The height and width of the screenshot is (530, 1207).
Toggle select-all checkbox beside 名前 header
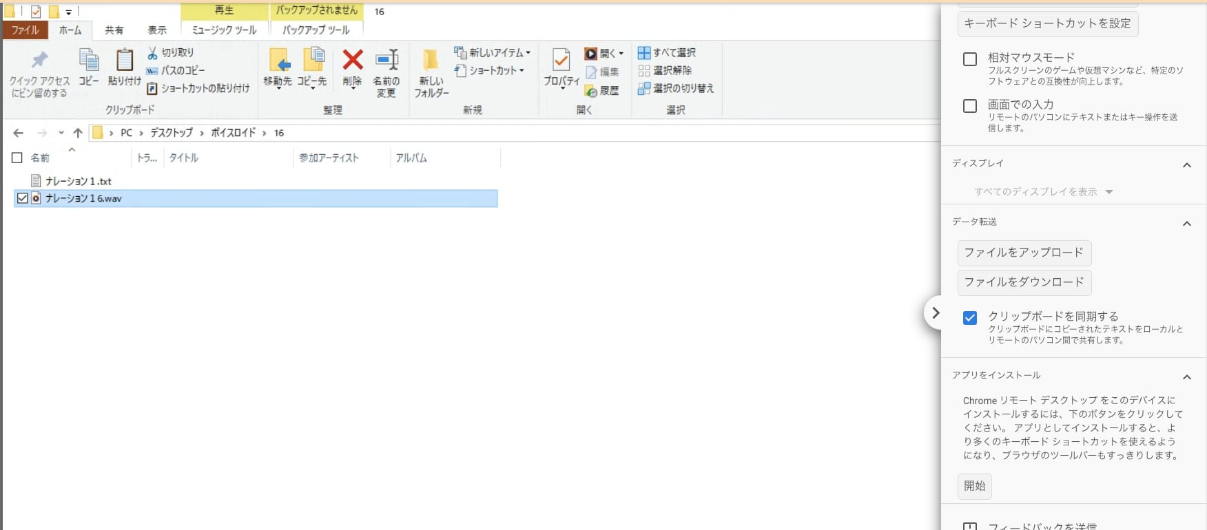pos(17,158)
